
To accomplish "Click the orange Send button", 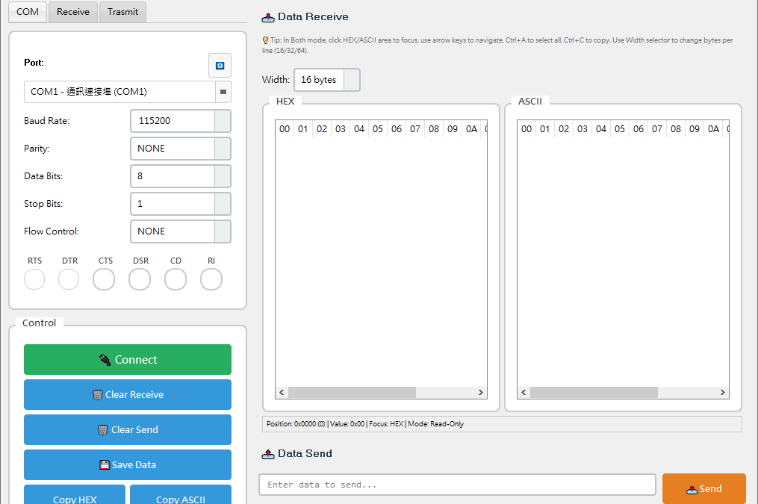I will point(703,488).
